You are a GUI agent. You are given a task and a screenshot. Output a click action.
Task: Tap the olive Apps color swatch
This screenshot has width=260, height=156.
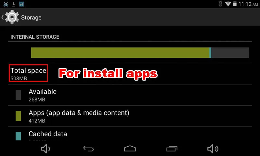click(18, 116)
